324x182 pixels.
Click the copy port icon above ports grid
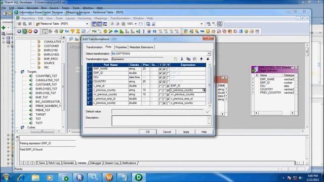coord(188,59)
